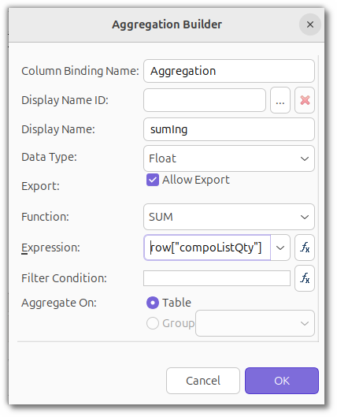This screenshot has width=337, height=417.
Task: Click the Column Binding Name label
Action: (x=80, y=71)
